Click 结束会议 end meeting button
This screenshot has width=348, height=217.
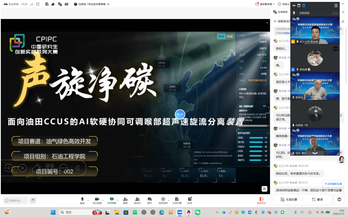tap(261, 201)
